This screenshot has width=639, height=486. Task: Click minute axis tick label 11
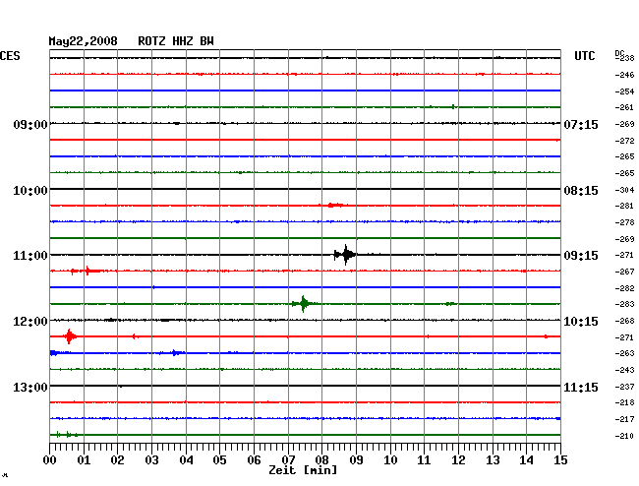point(424,460)
